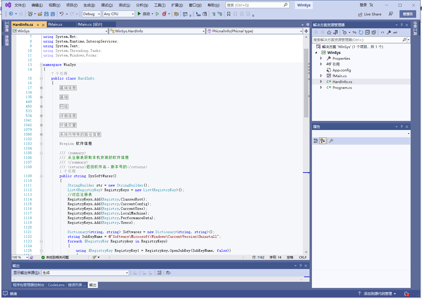The height and width of the screenshot is (299, 422).
Task: Undo the last edit via undo arrow
Action: click(62, 14)
